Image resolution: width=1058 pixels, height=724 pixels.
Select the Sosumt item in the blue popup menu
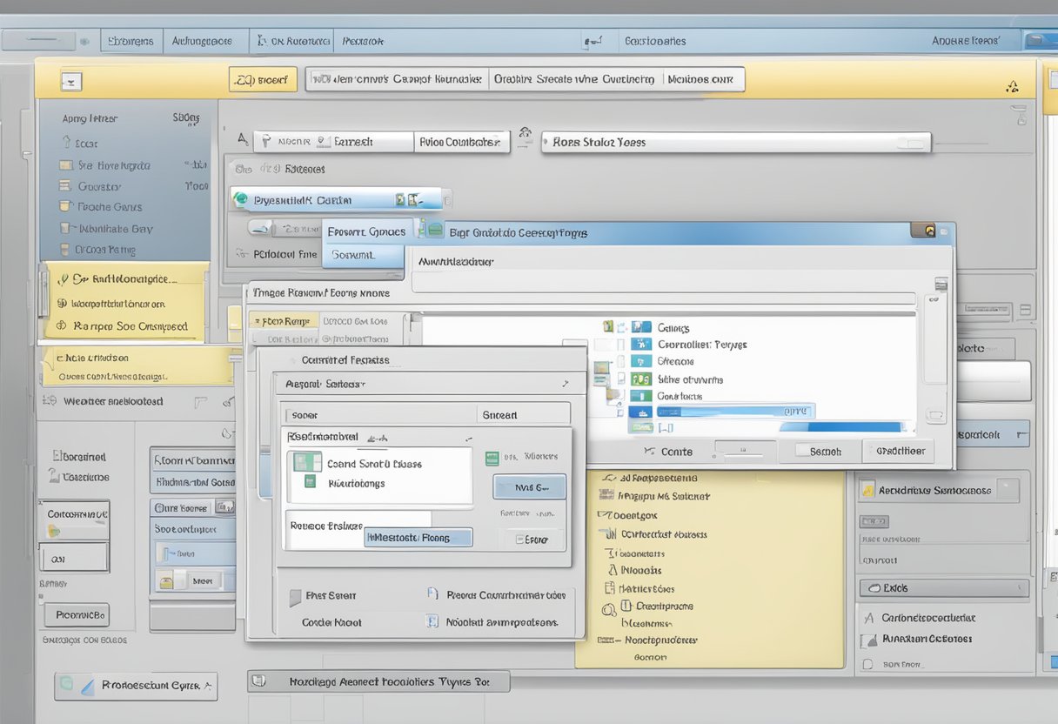[x=353, y=255]
